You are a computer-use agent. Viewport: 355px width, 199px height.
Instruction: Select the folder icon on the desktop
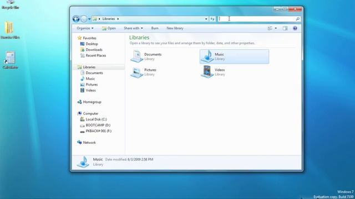[x=9, y=28]
